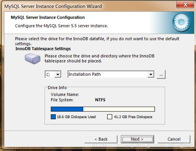
Task: Click the disk usage progress bar
Action: click(103, 109)
